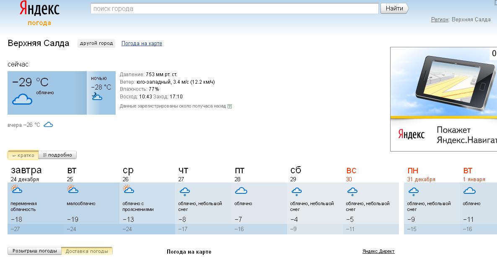Click the help question mark icon
This screenshot has width=497, height=257.
tap(230, 106)
